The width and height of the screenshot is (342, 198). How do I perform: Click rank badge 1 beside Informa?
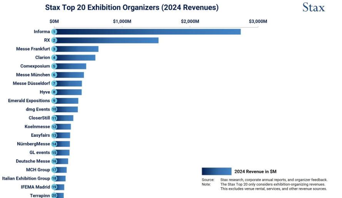point(54,32)
